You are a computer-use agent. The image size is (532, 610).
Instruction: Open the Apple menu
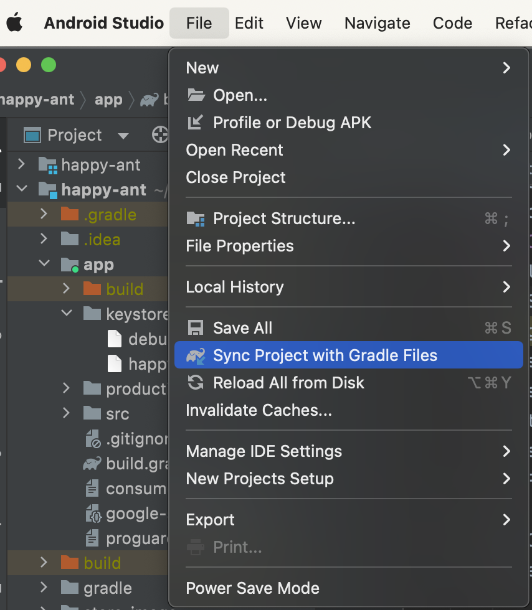(x=14, y=22)
